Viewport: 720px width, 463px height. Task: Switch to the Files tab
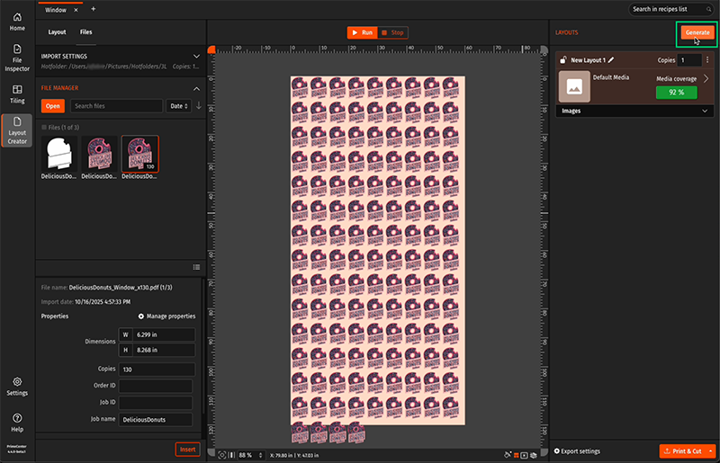pyautogui.click(x=85, y=32)
